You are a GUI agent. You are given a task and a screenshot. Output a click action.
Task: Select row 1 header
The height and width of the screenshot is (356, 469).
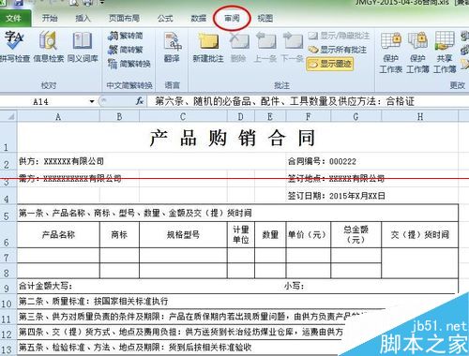coord(8,137)
